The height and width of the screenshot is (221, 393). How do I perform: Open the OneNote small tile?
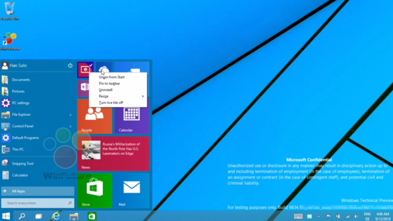pyautogui.click(x=83, y=88)
